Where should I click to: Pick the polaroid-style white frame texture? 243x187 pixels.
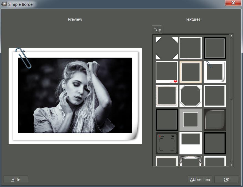[x=190, y=143]
